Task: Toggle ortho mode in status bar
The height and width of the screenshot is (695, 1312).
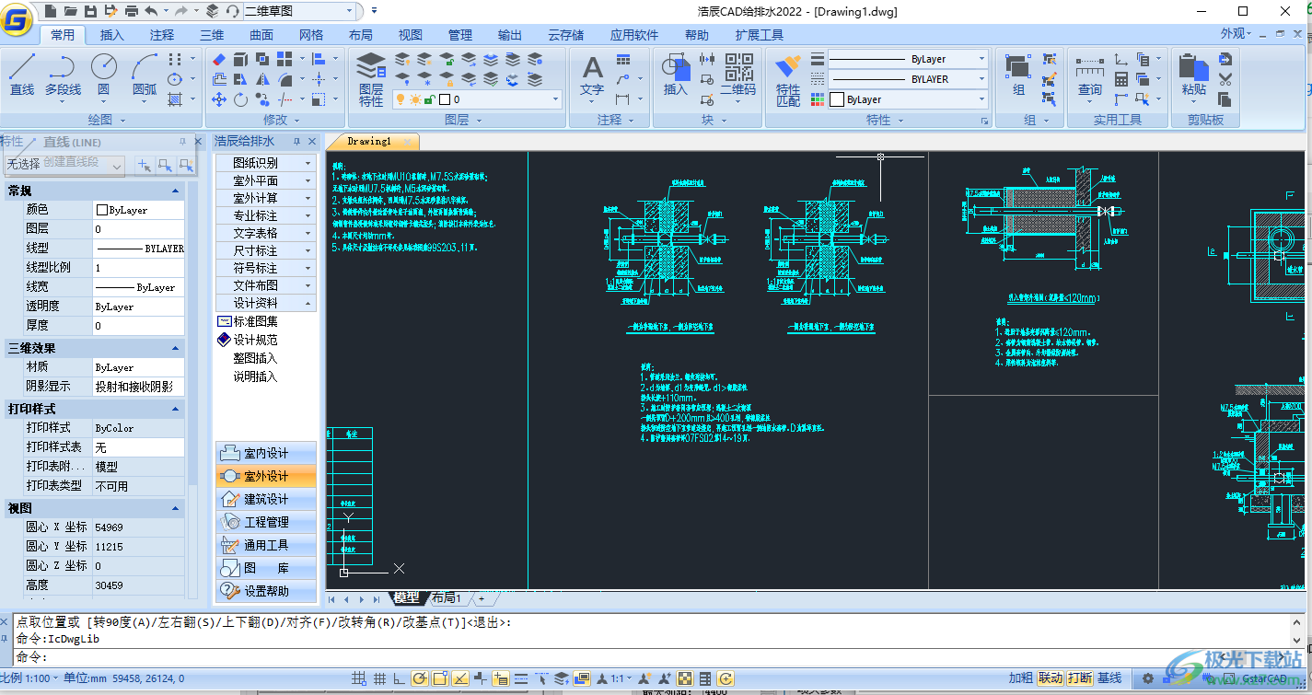Action: click(399, 678)
